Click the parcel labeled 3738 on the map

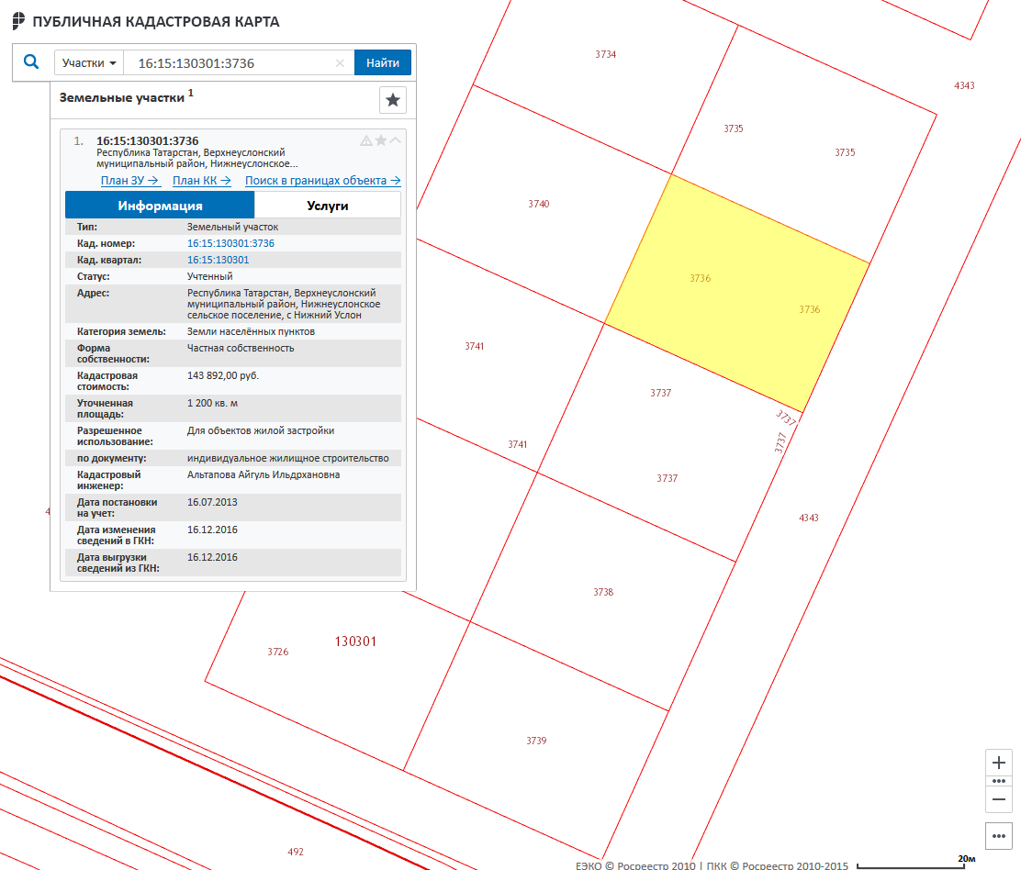603,592
